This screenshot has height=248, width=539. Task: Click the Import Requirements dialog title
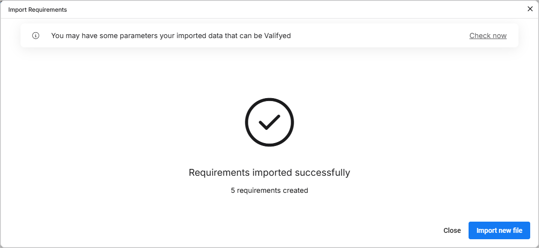point(38,10)
